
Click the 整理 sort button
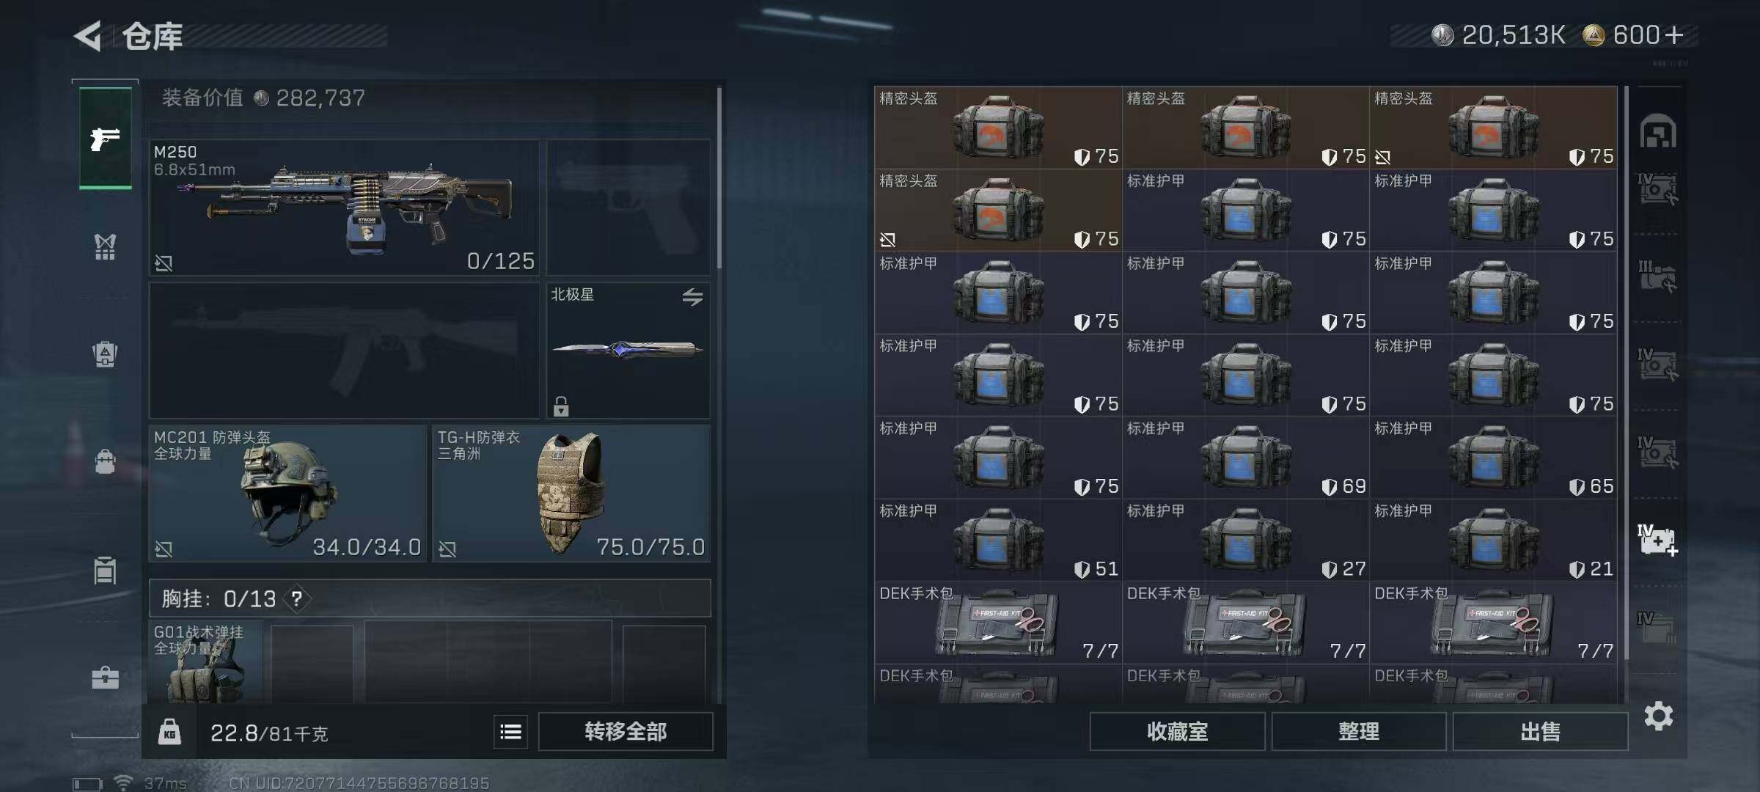coord(1359,731)
